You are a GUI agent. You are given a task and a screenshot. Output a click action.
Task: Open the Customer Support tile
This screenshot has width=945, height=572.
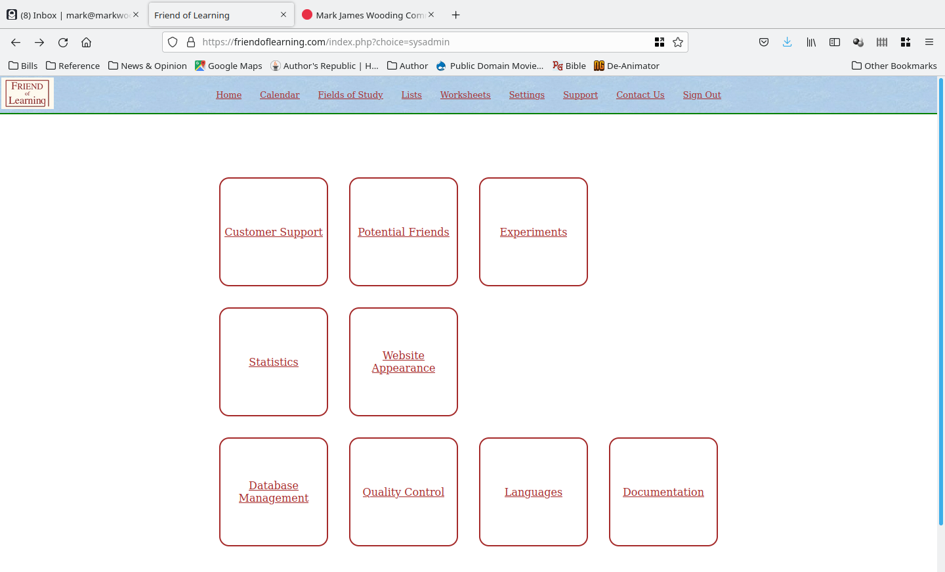pos(274,232)
